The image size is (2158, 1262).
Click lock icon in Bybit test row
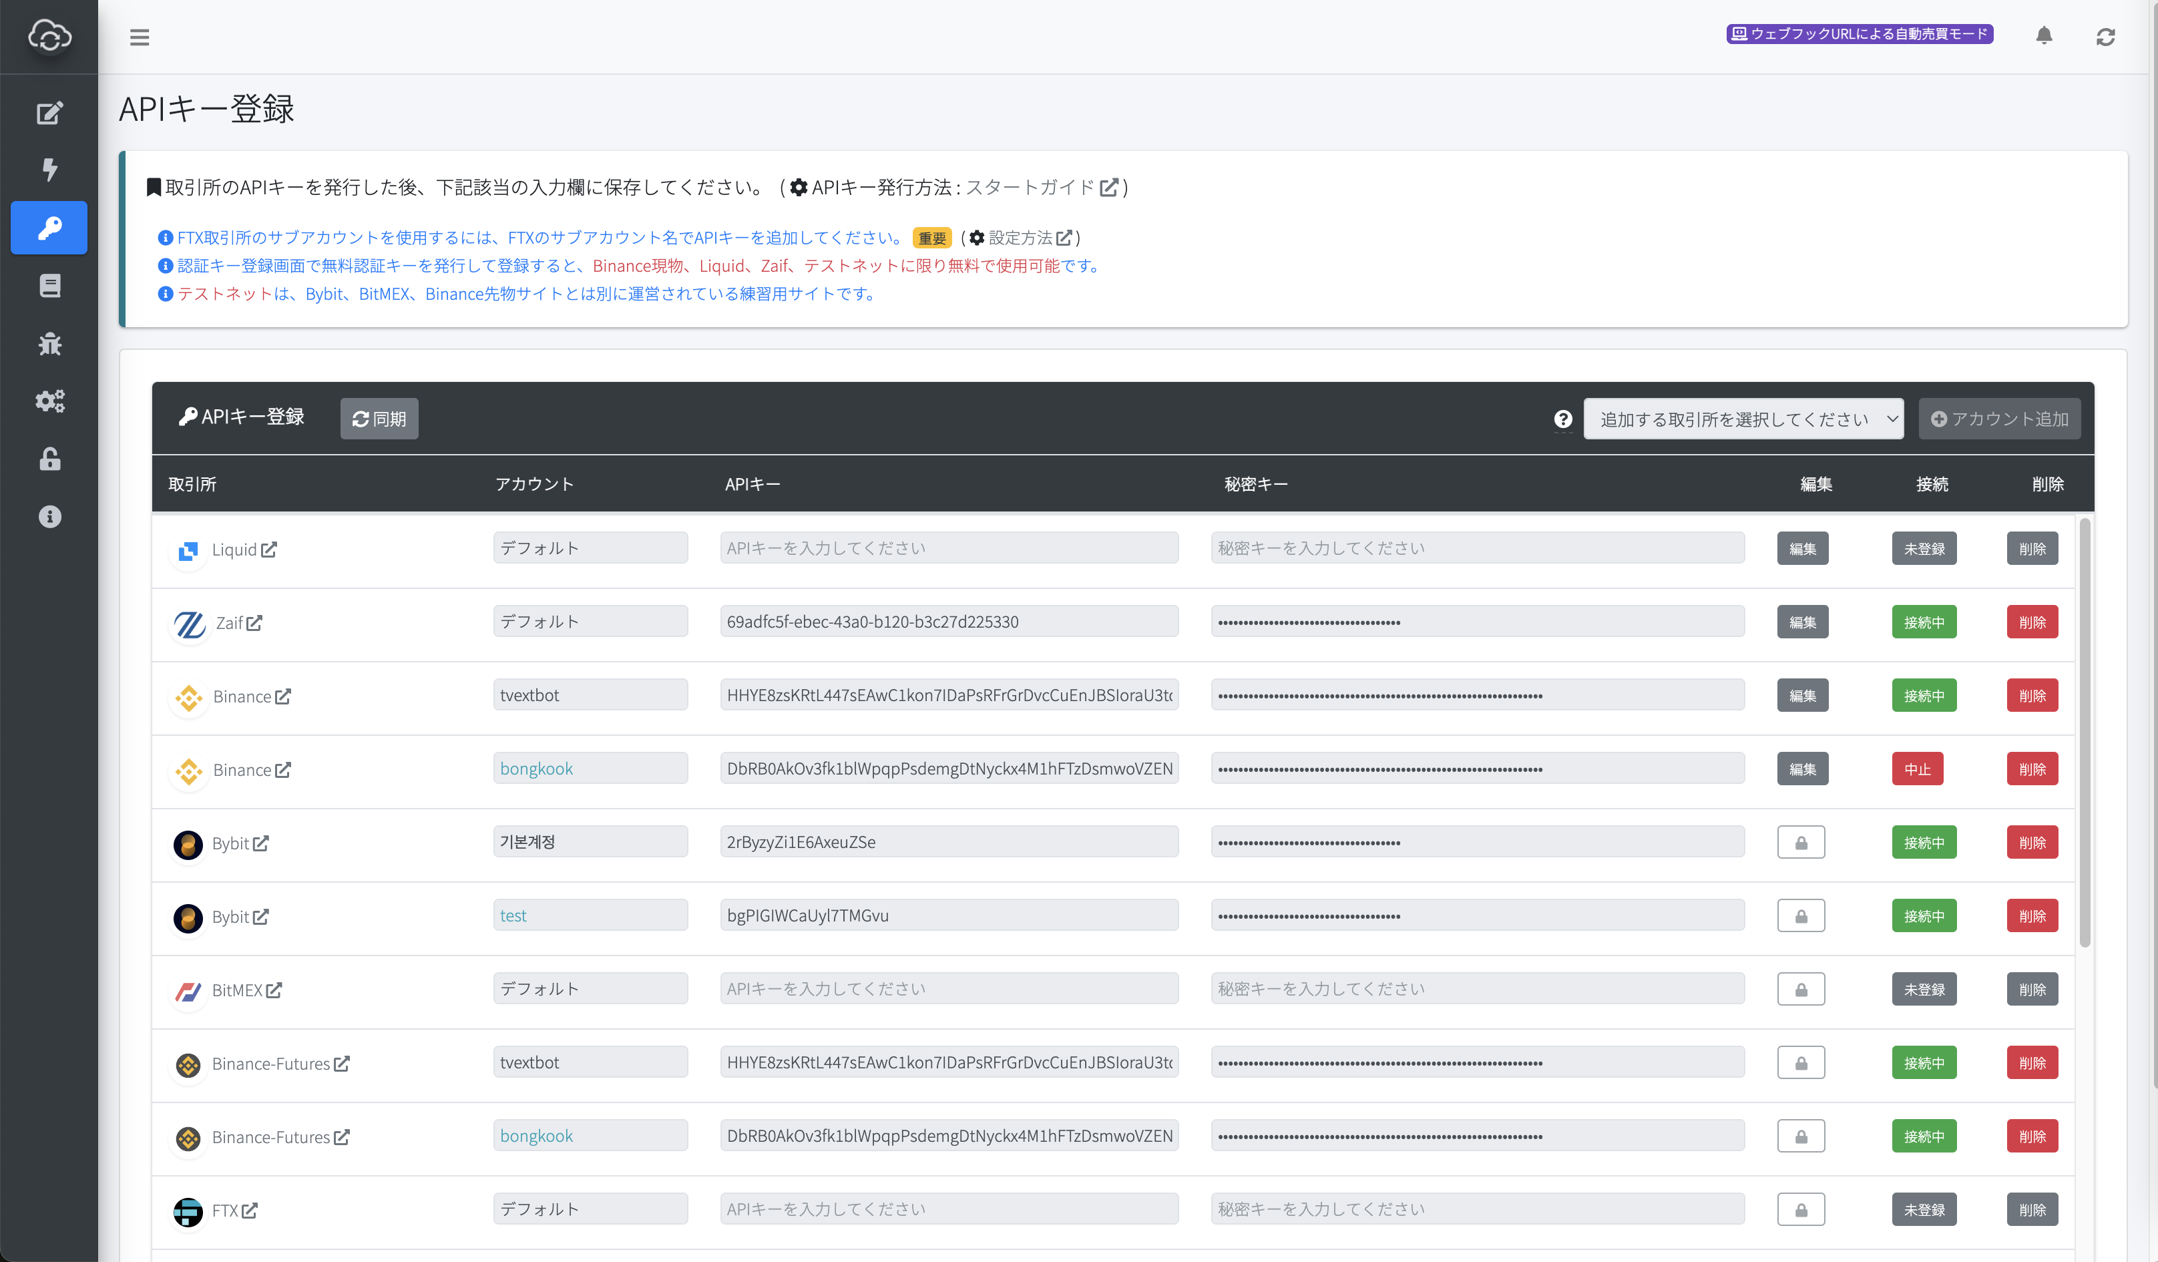point(1801,916)
